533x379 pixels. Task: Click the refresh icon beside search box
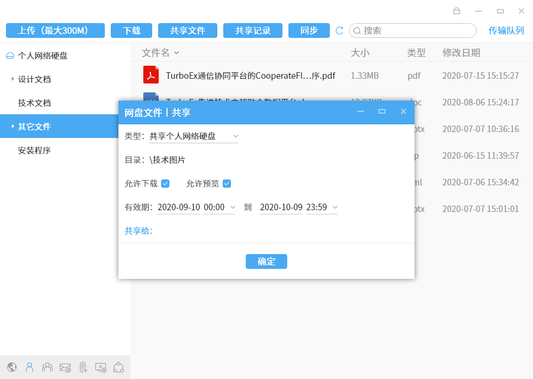[x=339, y=31]
